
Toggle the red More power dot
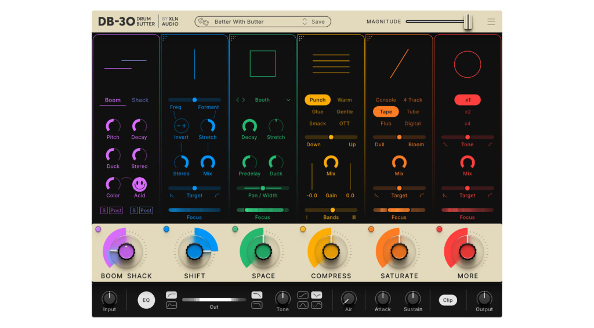click(439, 229)
